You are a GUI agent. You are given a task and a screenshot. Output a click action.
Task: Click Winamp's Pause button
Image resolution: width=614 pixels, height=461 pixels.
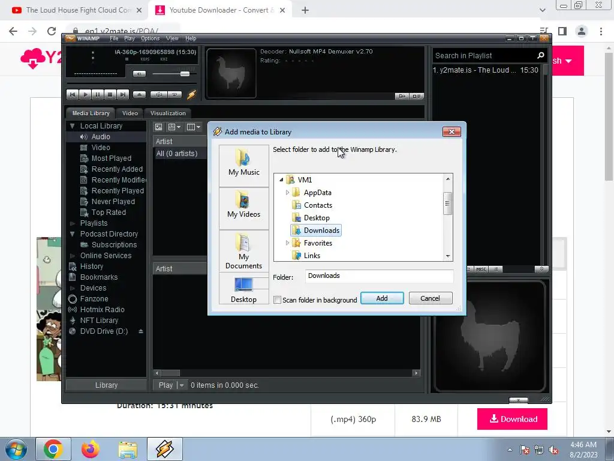click(98, 94)
